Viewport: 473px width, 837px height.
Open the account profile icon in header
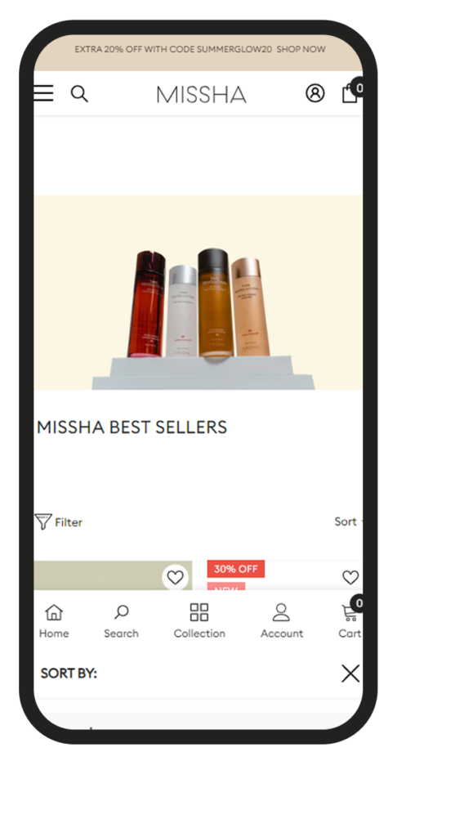315,93
